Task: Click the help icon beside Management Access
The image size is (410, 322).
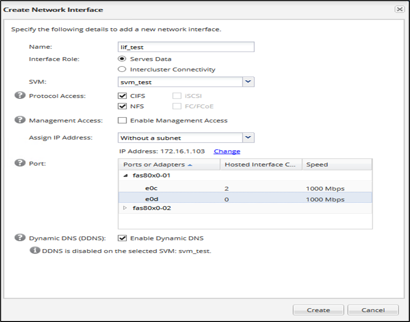Action: (20, 120)
